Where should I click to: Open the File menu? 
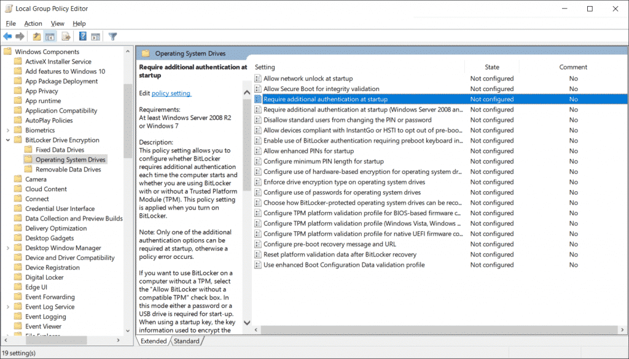tap(11, 23)
